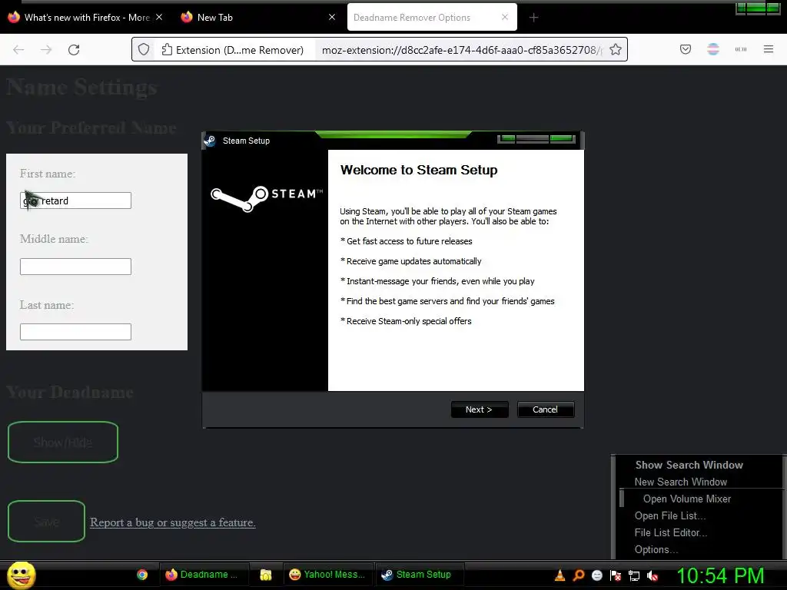Open the Deadname Remover flag extension icon
Screen dimensions: 787x590
pyautogui.click(x=713, y=49)
